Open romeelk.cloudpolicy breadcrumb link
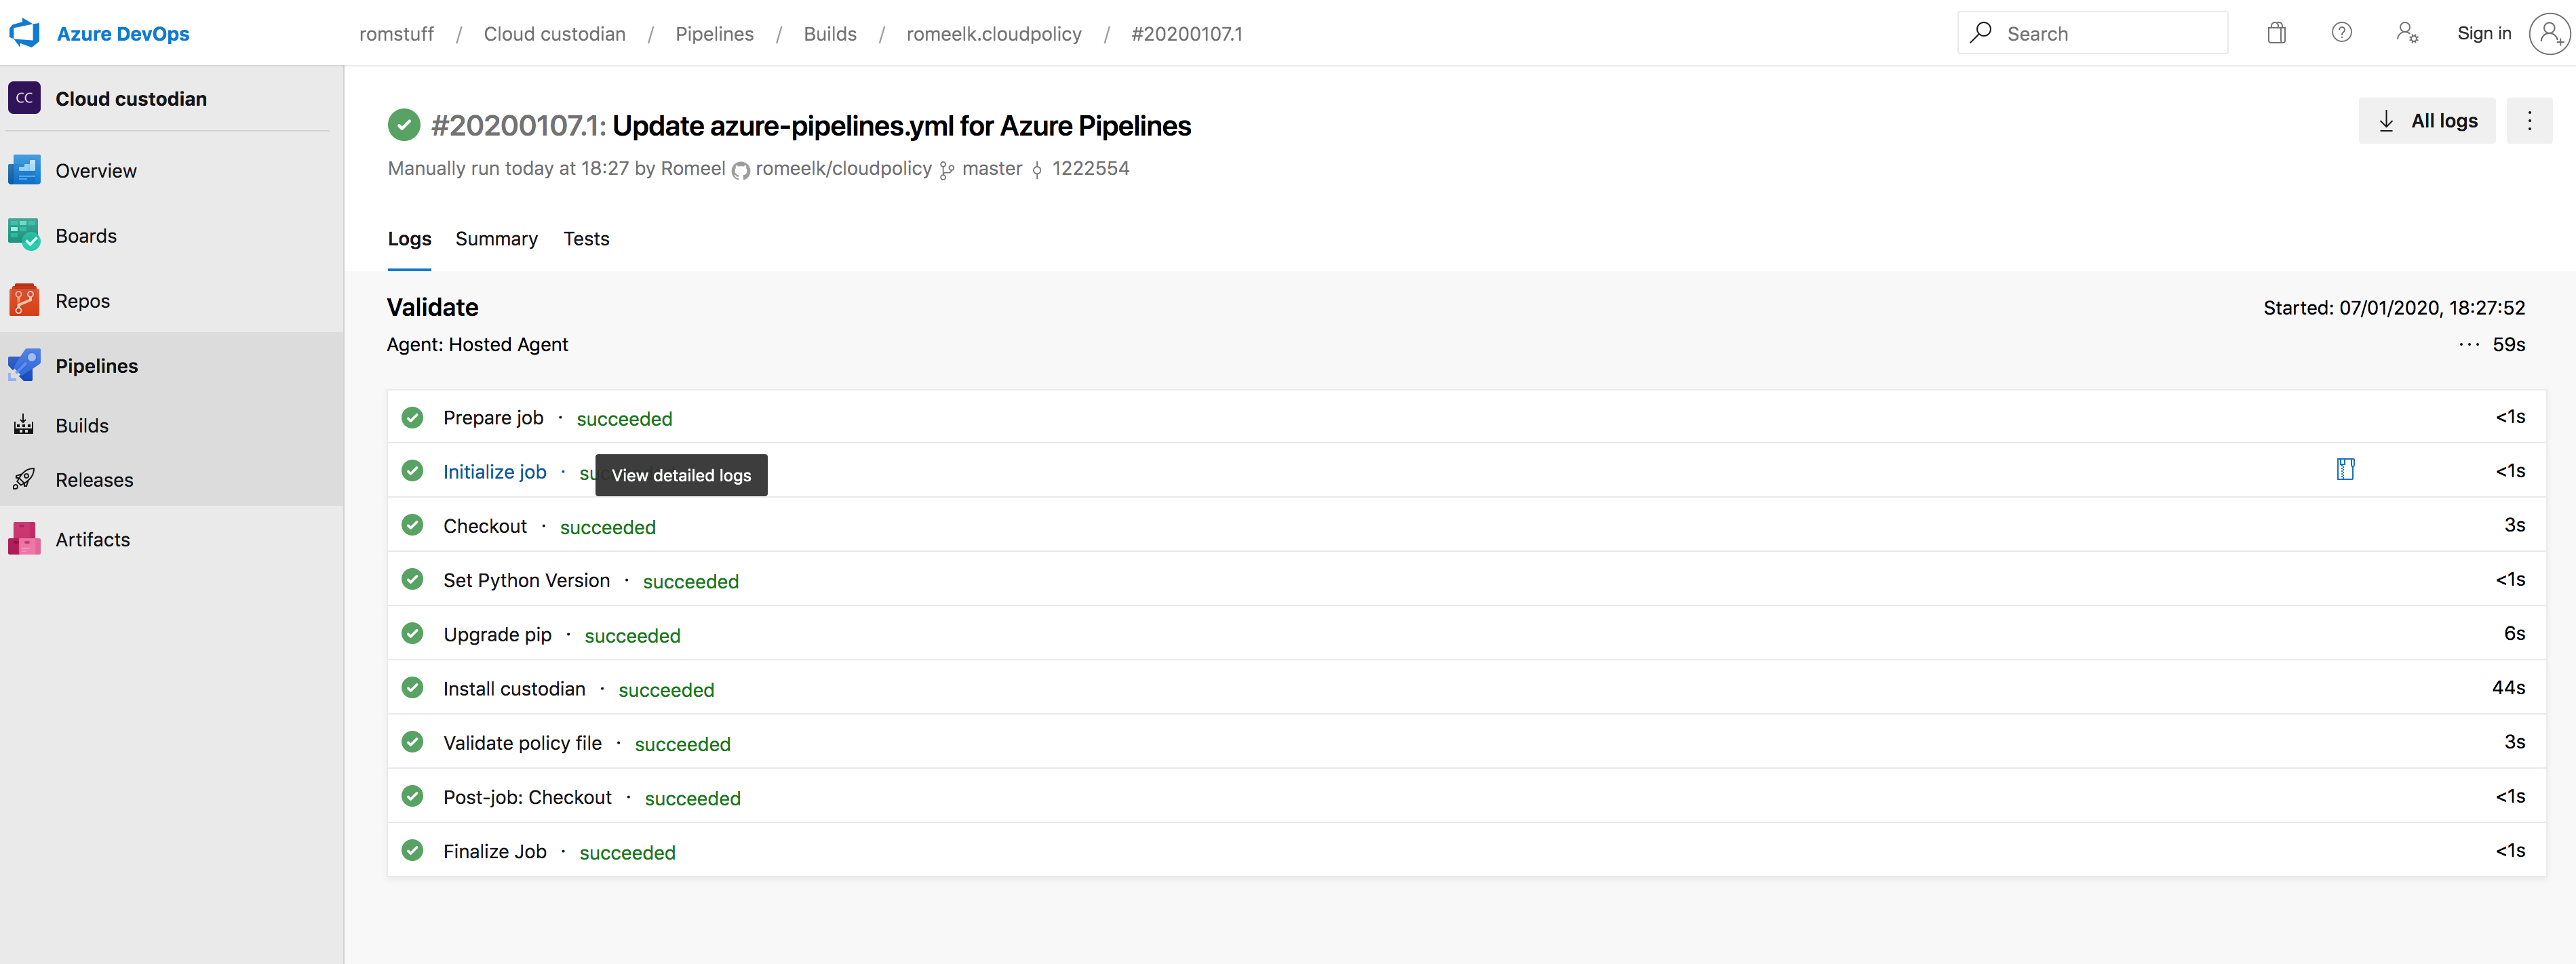Image resolution: width=2576 pixels, height=964 pixels. pyautogui.click(x=993, y=34)
